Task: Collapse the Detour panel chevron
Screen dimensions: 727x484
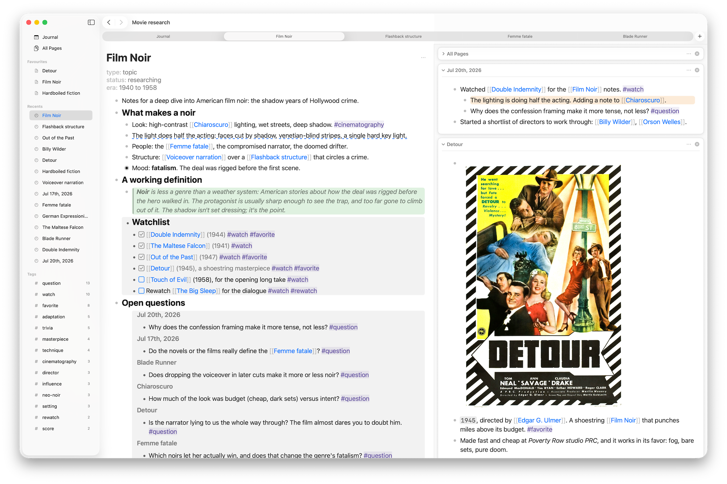Action: [x=443, y=144]
